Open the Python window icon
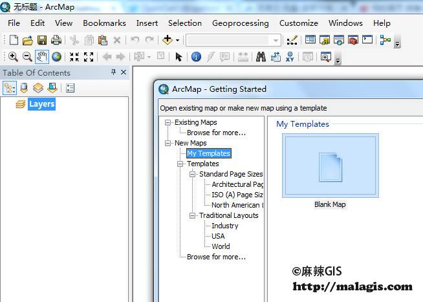 [367, 39]
